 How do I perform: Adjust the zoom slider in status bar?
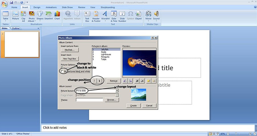click(x=236, y=134)
